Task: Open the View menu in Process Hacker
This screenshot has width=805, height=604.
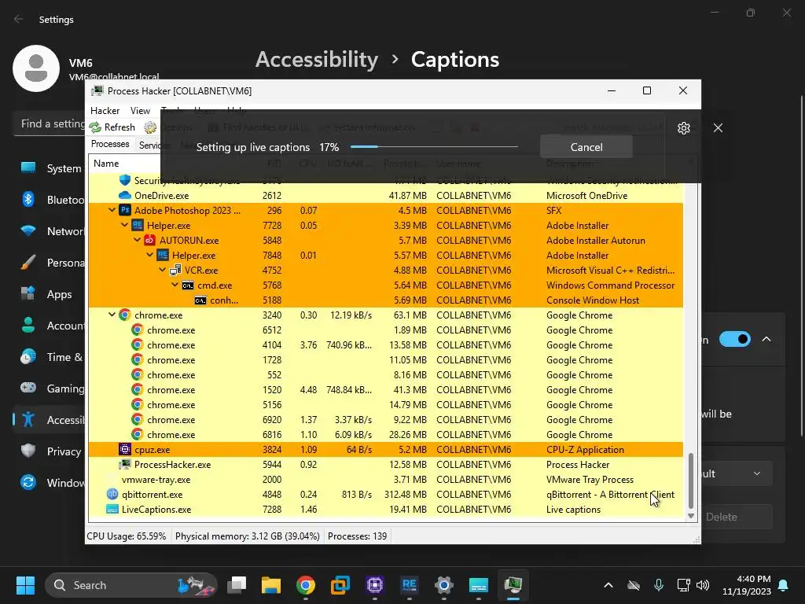Action: click(x=140, y=110)
